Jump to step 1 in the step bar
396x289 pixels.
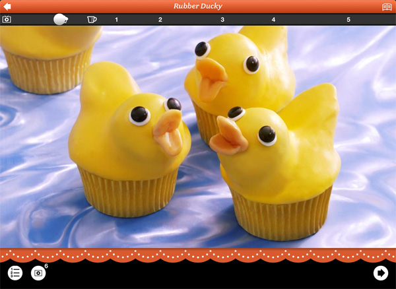pos(117,20)
